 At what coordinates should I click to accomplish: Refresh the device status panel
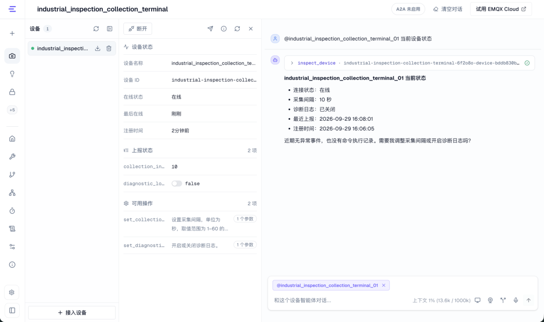click(237, 29)
